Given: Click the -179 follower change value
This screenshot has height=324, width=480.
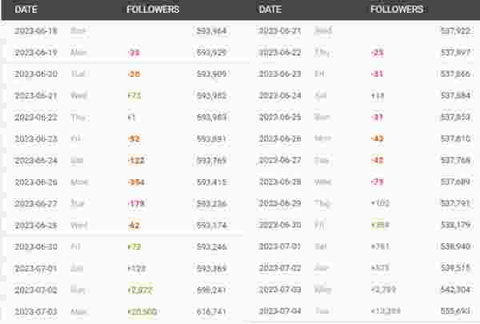Looking at the screenshot, I should click(136, 204).
